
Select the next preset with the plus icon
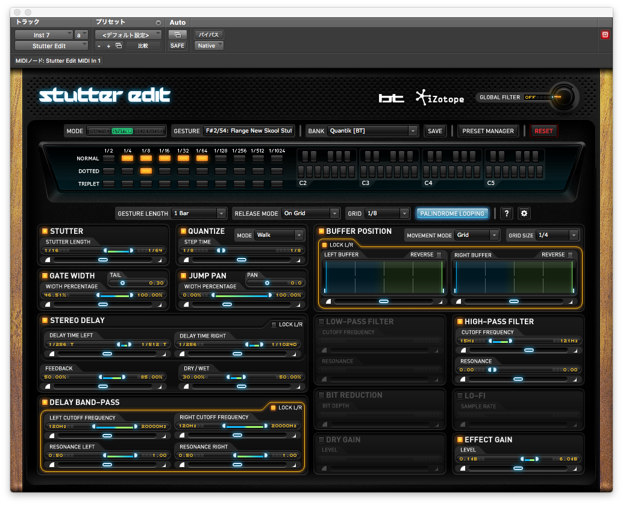click(x=108, y=46)
